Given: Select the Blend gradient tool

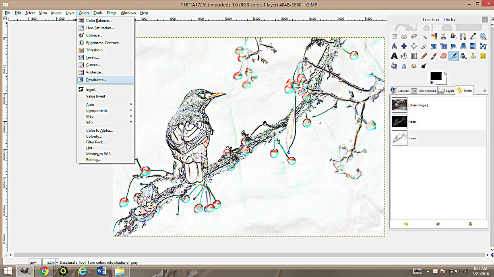Looking at the screenshot, I should click(x=414, y=56).
